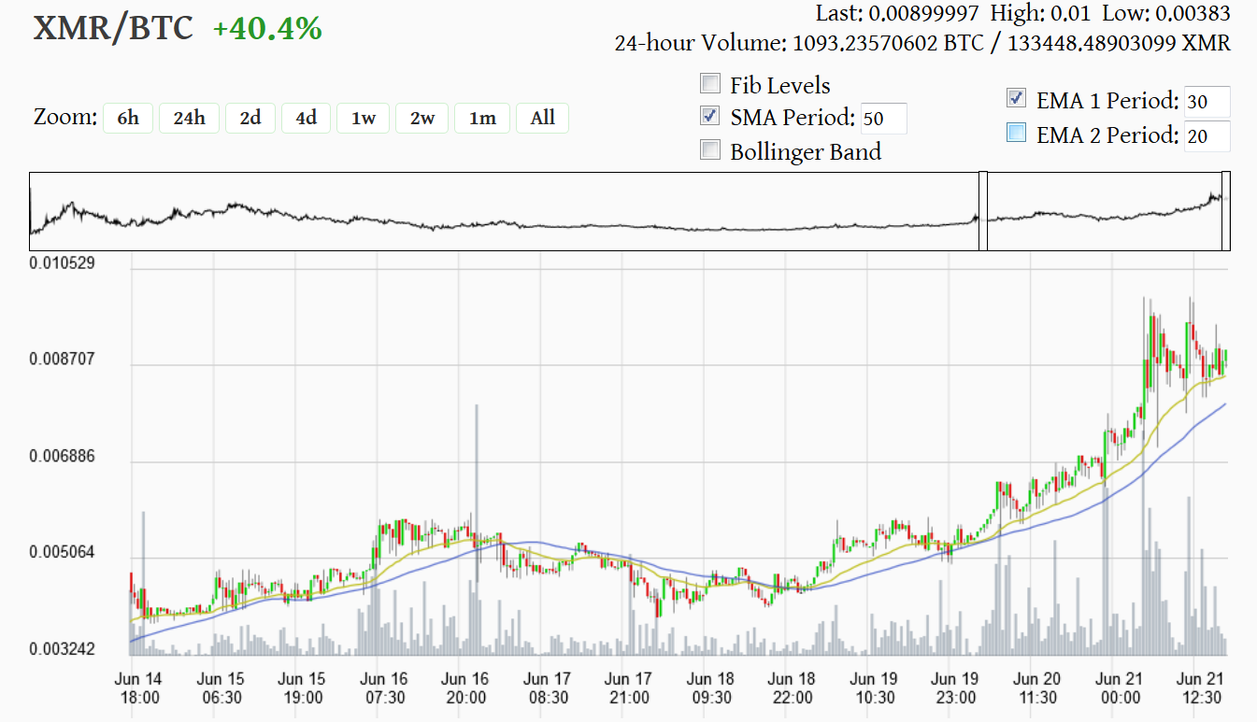The image size is (1257, 722).
Task: Disable the SMA Period indicator
Action: 710,116
